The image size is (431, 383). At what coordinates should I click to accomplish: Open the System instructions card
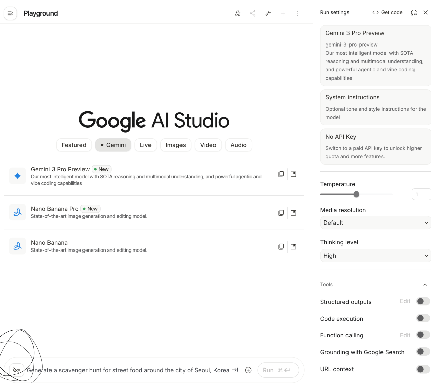pos(375,107)
